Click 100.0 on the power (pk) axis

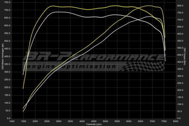pyautogui.click(x=7, y=103)
